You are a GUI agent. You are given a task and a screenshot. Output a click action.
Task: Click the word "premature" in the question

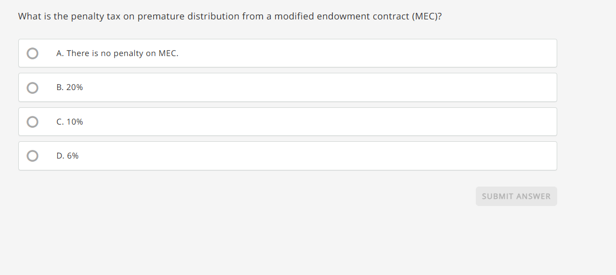[x=161, y=16]
